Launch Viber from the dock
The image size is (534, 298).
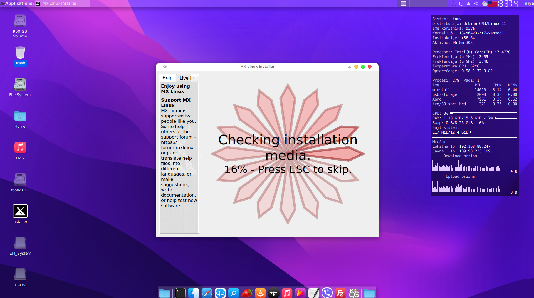(327, 293)
